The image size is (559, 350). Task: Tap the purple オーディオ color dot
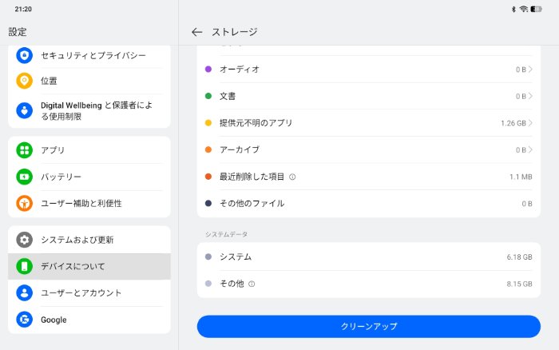tap(208, 70)
